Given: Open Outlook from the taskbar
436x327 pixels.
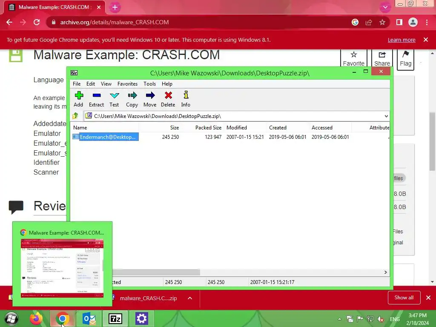Looking at the screenshot, I should coord(89,318).
